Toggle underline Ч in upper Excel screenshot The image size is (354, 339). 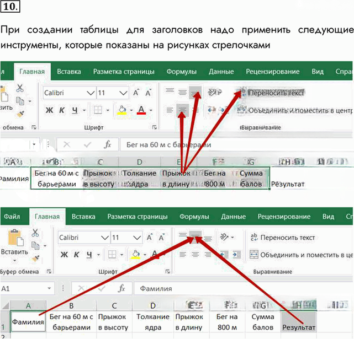[75, 110]
